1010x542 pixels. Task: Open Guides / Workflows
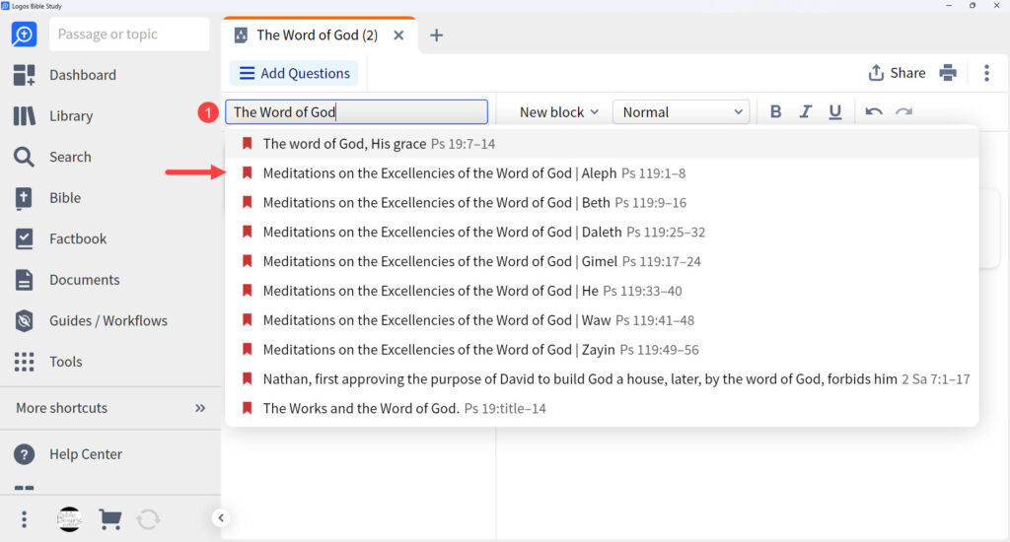pos(90,320)
